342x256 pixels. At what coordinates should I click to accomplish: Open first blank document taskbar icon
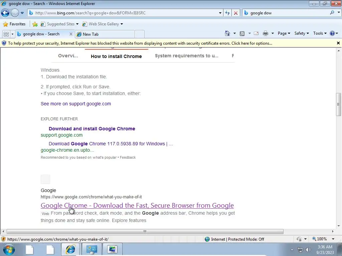[29, 250]
